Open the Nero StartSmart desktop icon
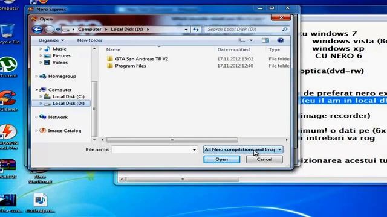Screen dimensions: 387x217 [x=40, y=177]
